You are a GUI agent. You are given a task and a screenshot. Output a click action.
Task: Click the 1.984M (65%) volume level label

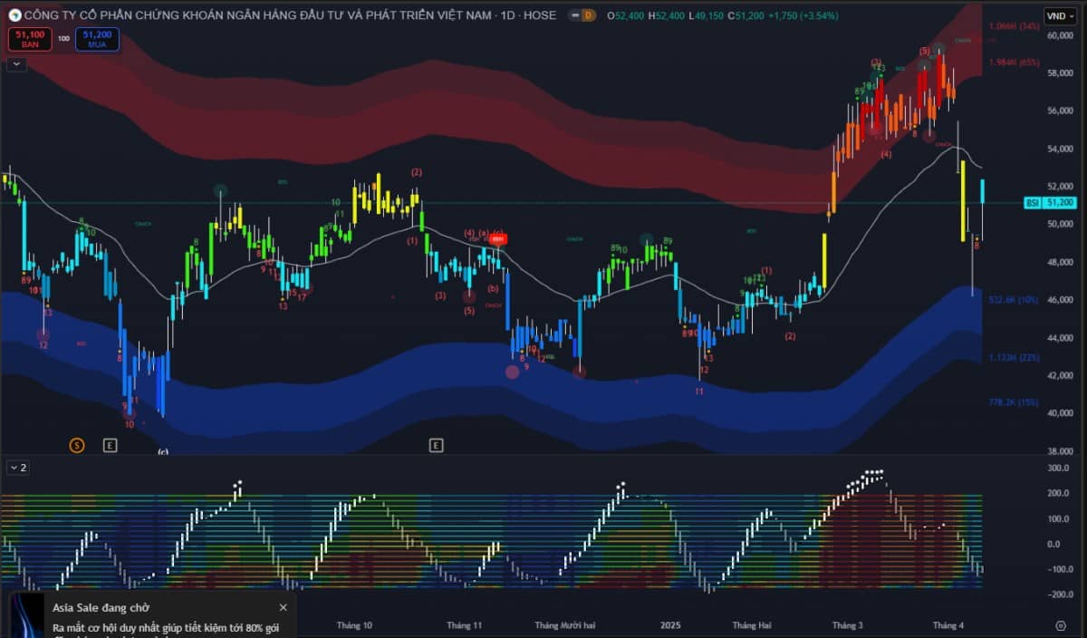point(1015,62)
